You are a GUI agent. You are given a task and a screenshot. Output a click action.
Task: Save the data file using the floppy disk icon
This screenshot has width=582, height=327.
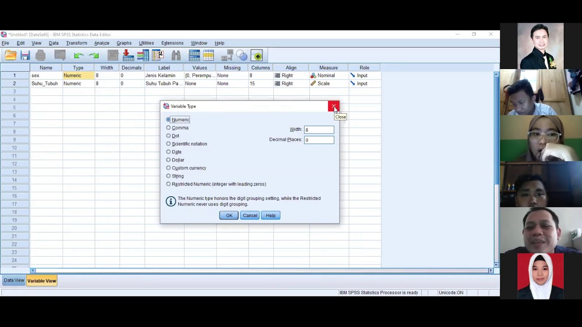point(25,56)
